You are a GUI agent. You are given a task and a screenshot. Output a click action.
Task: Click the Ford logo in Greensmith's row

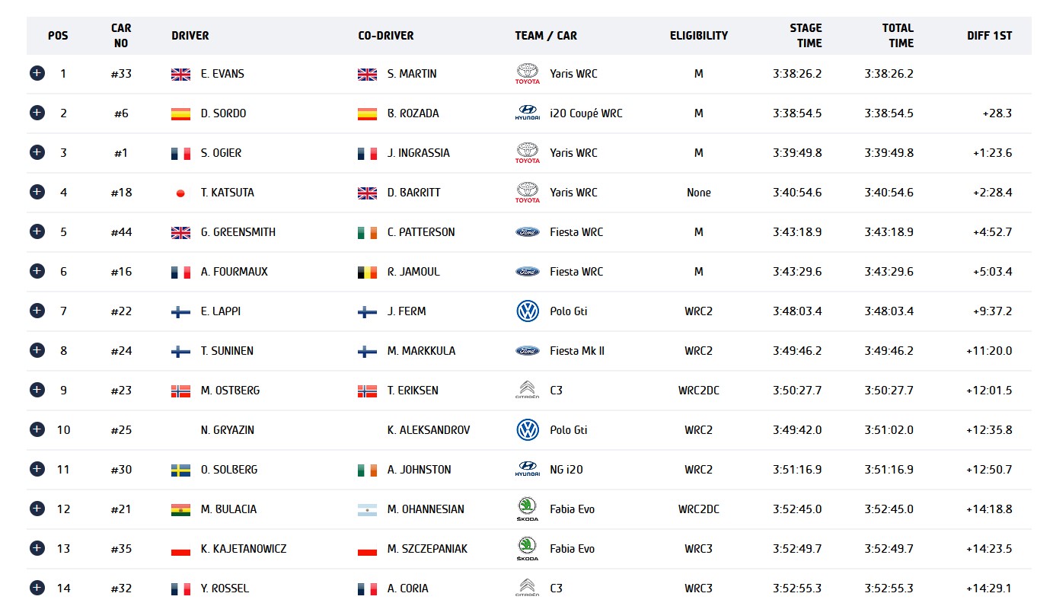[x=527, y=231]
